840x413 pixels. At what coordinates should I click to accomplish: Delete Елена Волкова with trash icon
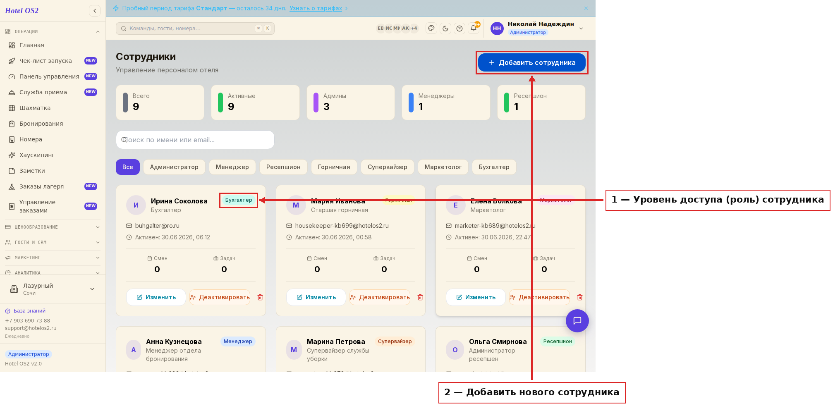click(580, 297)
